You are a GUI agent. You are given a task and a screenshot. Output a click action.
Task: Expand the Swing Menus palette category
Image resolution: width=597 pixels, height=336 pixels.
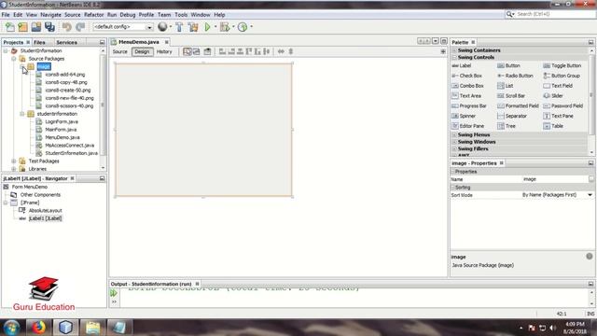pos(454,134)
